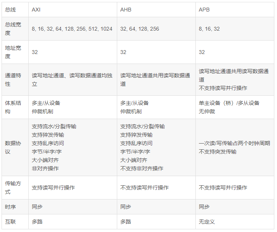
Task: Select the 数据协议 row label
Action: (13, 147)
